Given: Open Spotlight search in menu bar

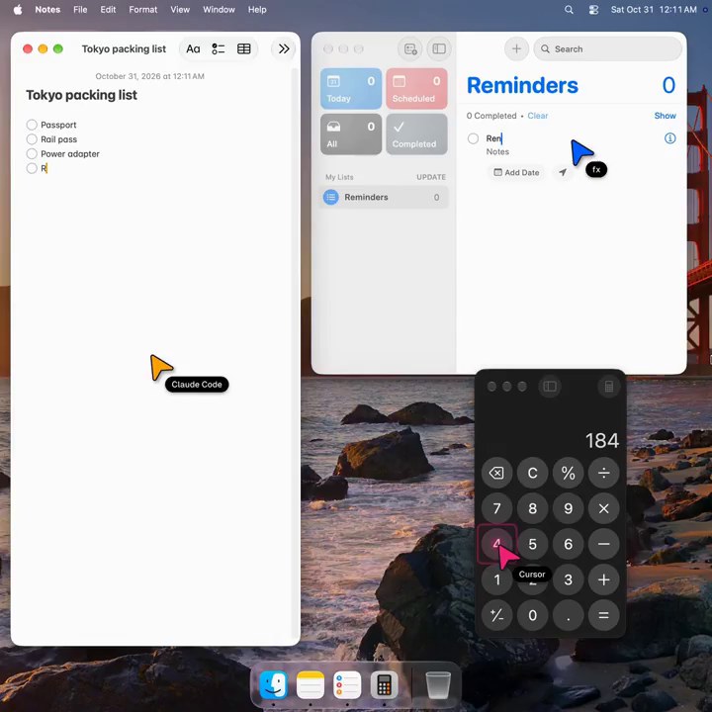Looking at the screenshot, I should point(569,10).
